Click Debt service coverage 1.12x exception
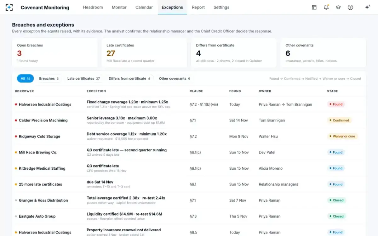Image resolution: width=378 pixels, height=236 pixels. click(127, 134)
